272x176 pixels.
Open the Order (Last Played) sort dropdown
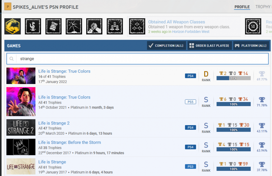click(209, 46)
